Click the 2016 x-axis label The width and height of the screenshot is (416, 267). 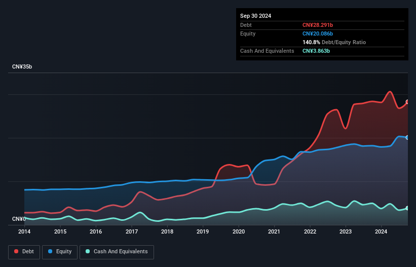[96, 231]
